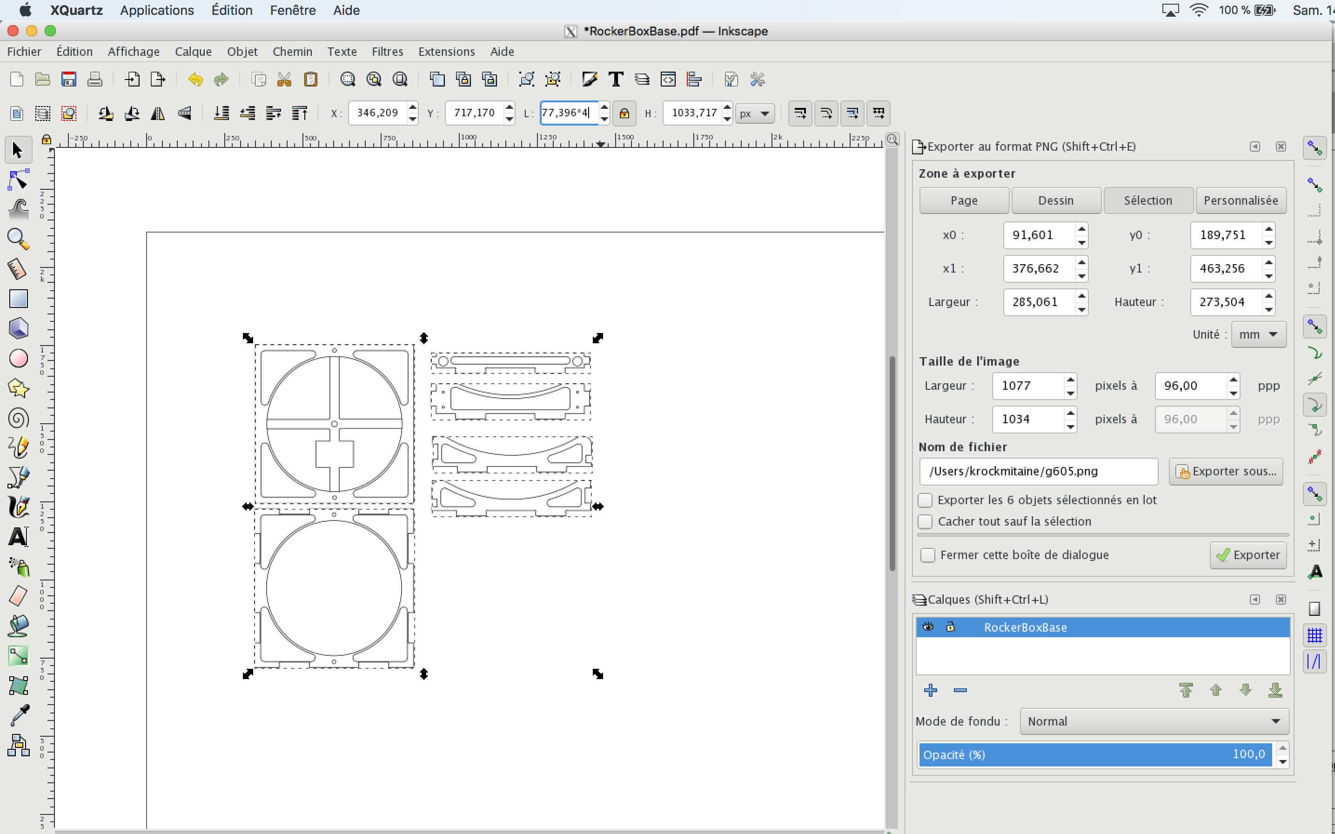Click the Undo arrow icon
Image resolution: width=1335 pixels, height=834 pixels.
tap(195, 80)
